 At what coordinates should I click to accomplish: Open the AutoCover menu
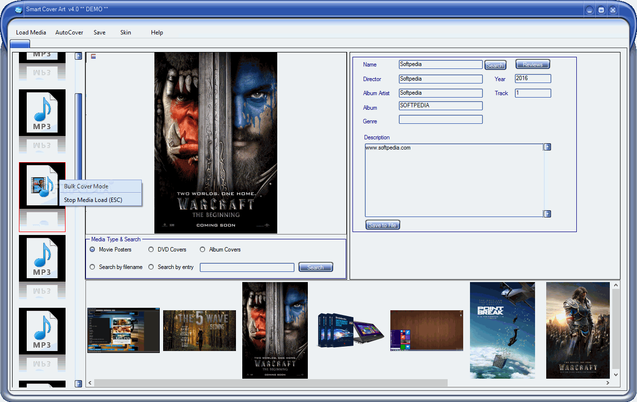(x=69, y=33)
